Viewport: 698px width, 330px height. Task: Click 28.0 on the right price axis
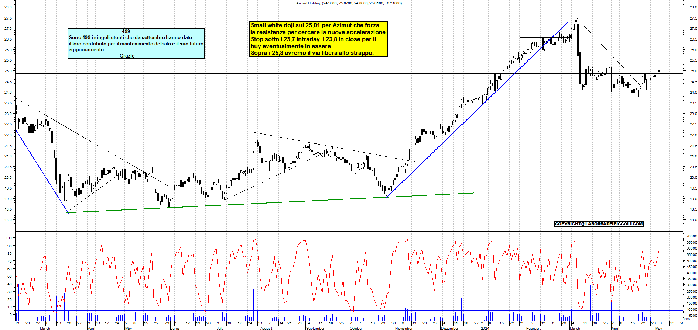[x=693, y=7]
